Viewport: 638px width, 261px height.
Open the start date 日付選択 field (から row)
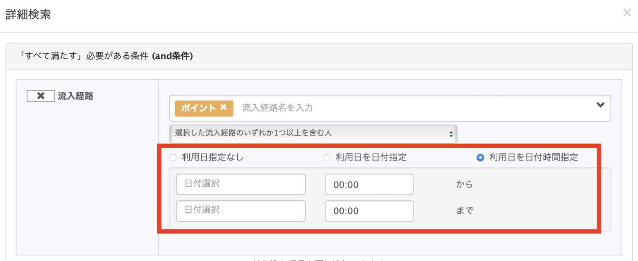point(241,185)
